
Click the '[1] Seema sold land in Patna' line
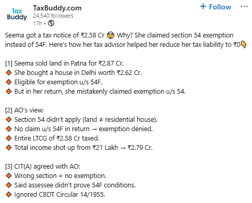64,64
